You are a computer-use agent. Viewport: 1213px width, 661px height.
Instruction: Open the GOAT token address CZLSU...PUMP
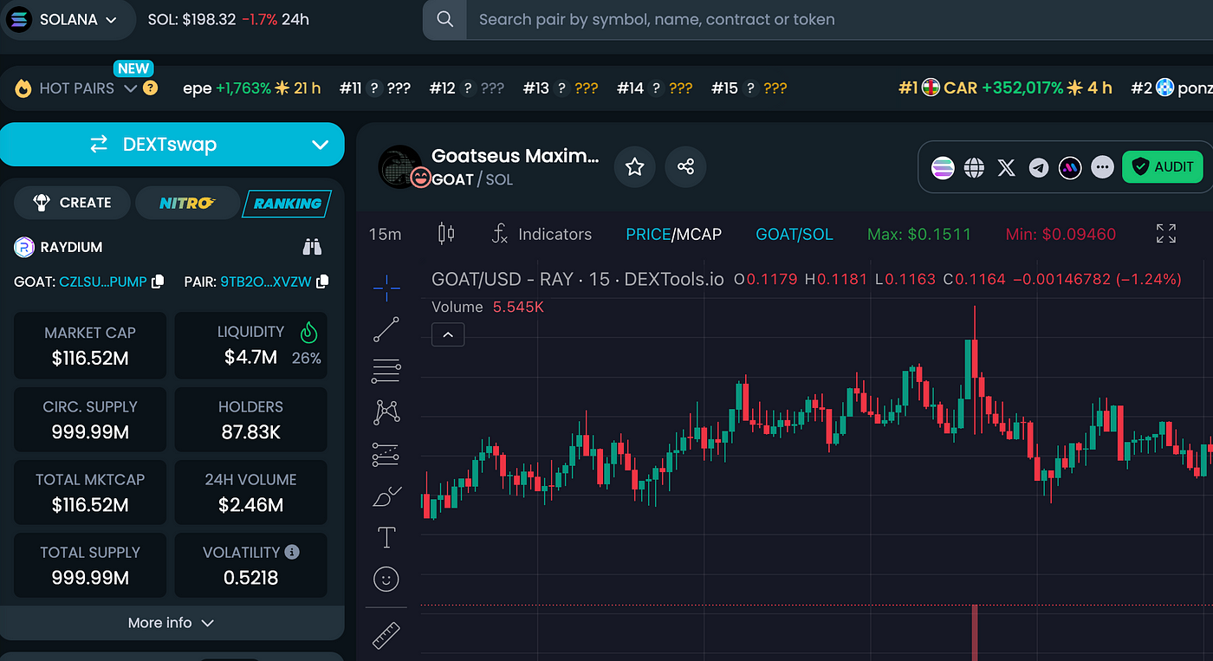coord(103,282)
